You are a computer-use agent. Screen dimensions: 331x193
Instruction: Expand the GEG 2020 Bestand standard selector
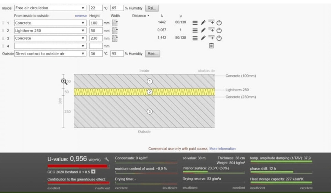coord(93,172)
